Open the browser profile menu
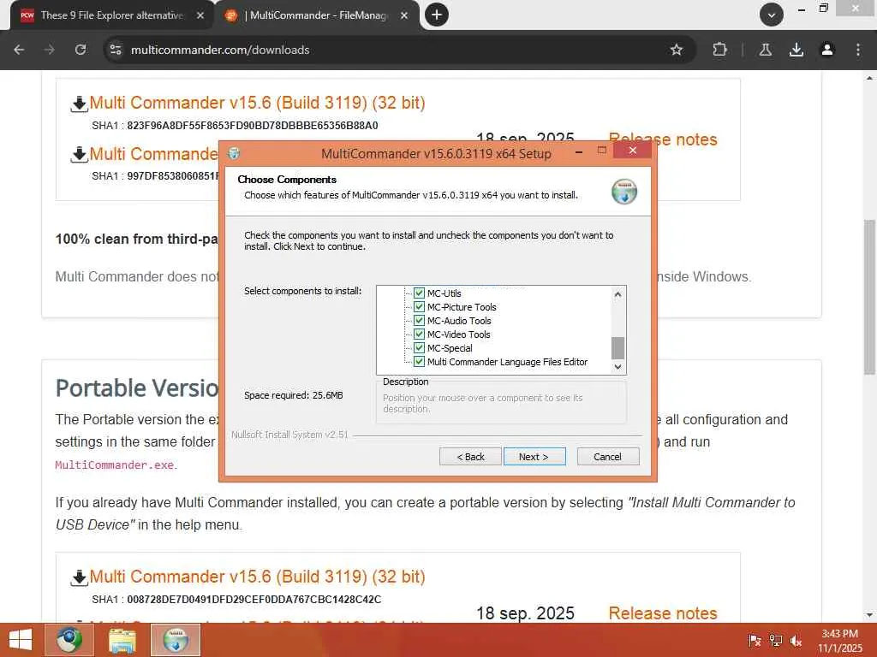 827,50
